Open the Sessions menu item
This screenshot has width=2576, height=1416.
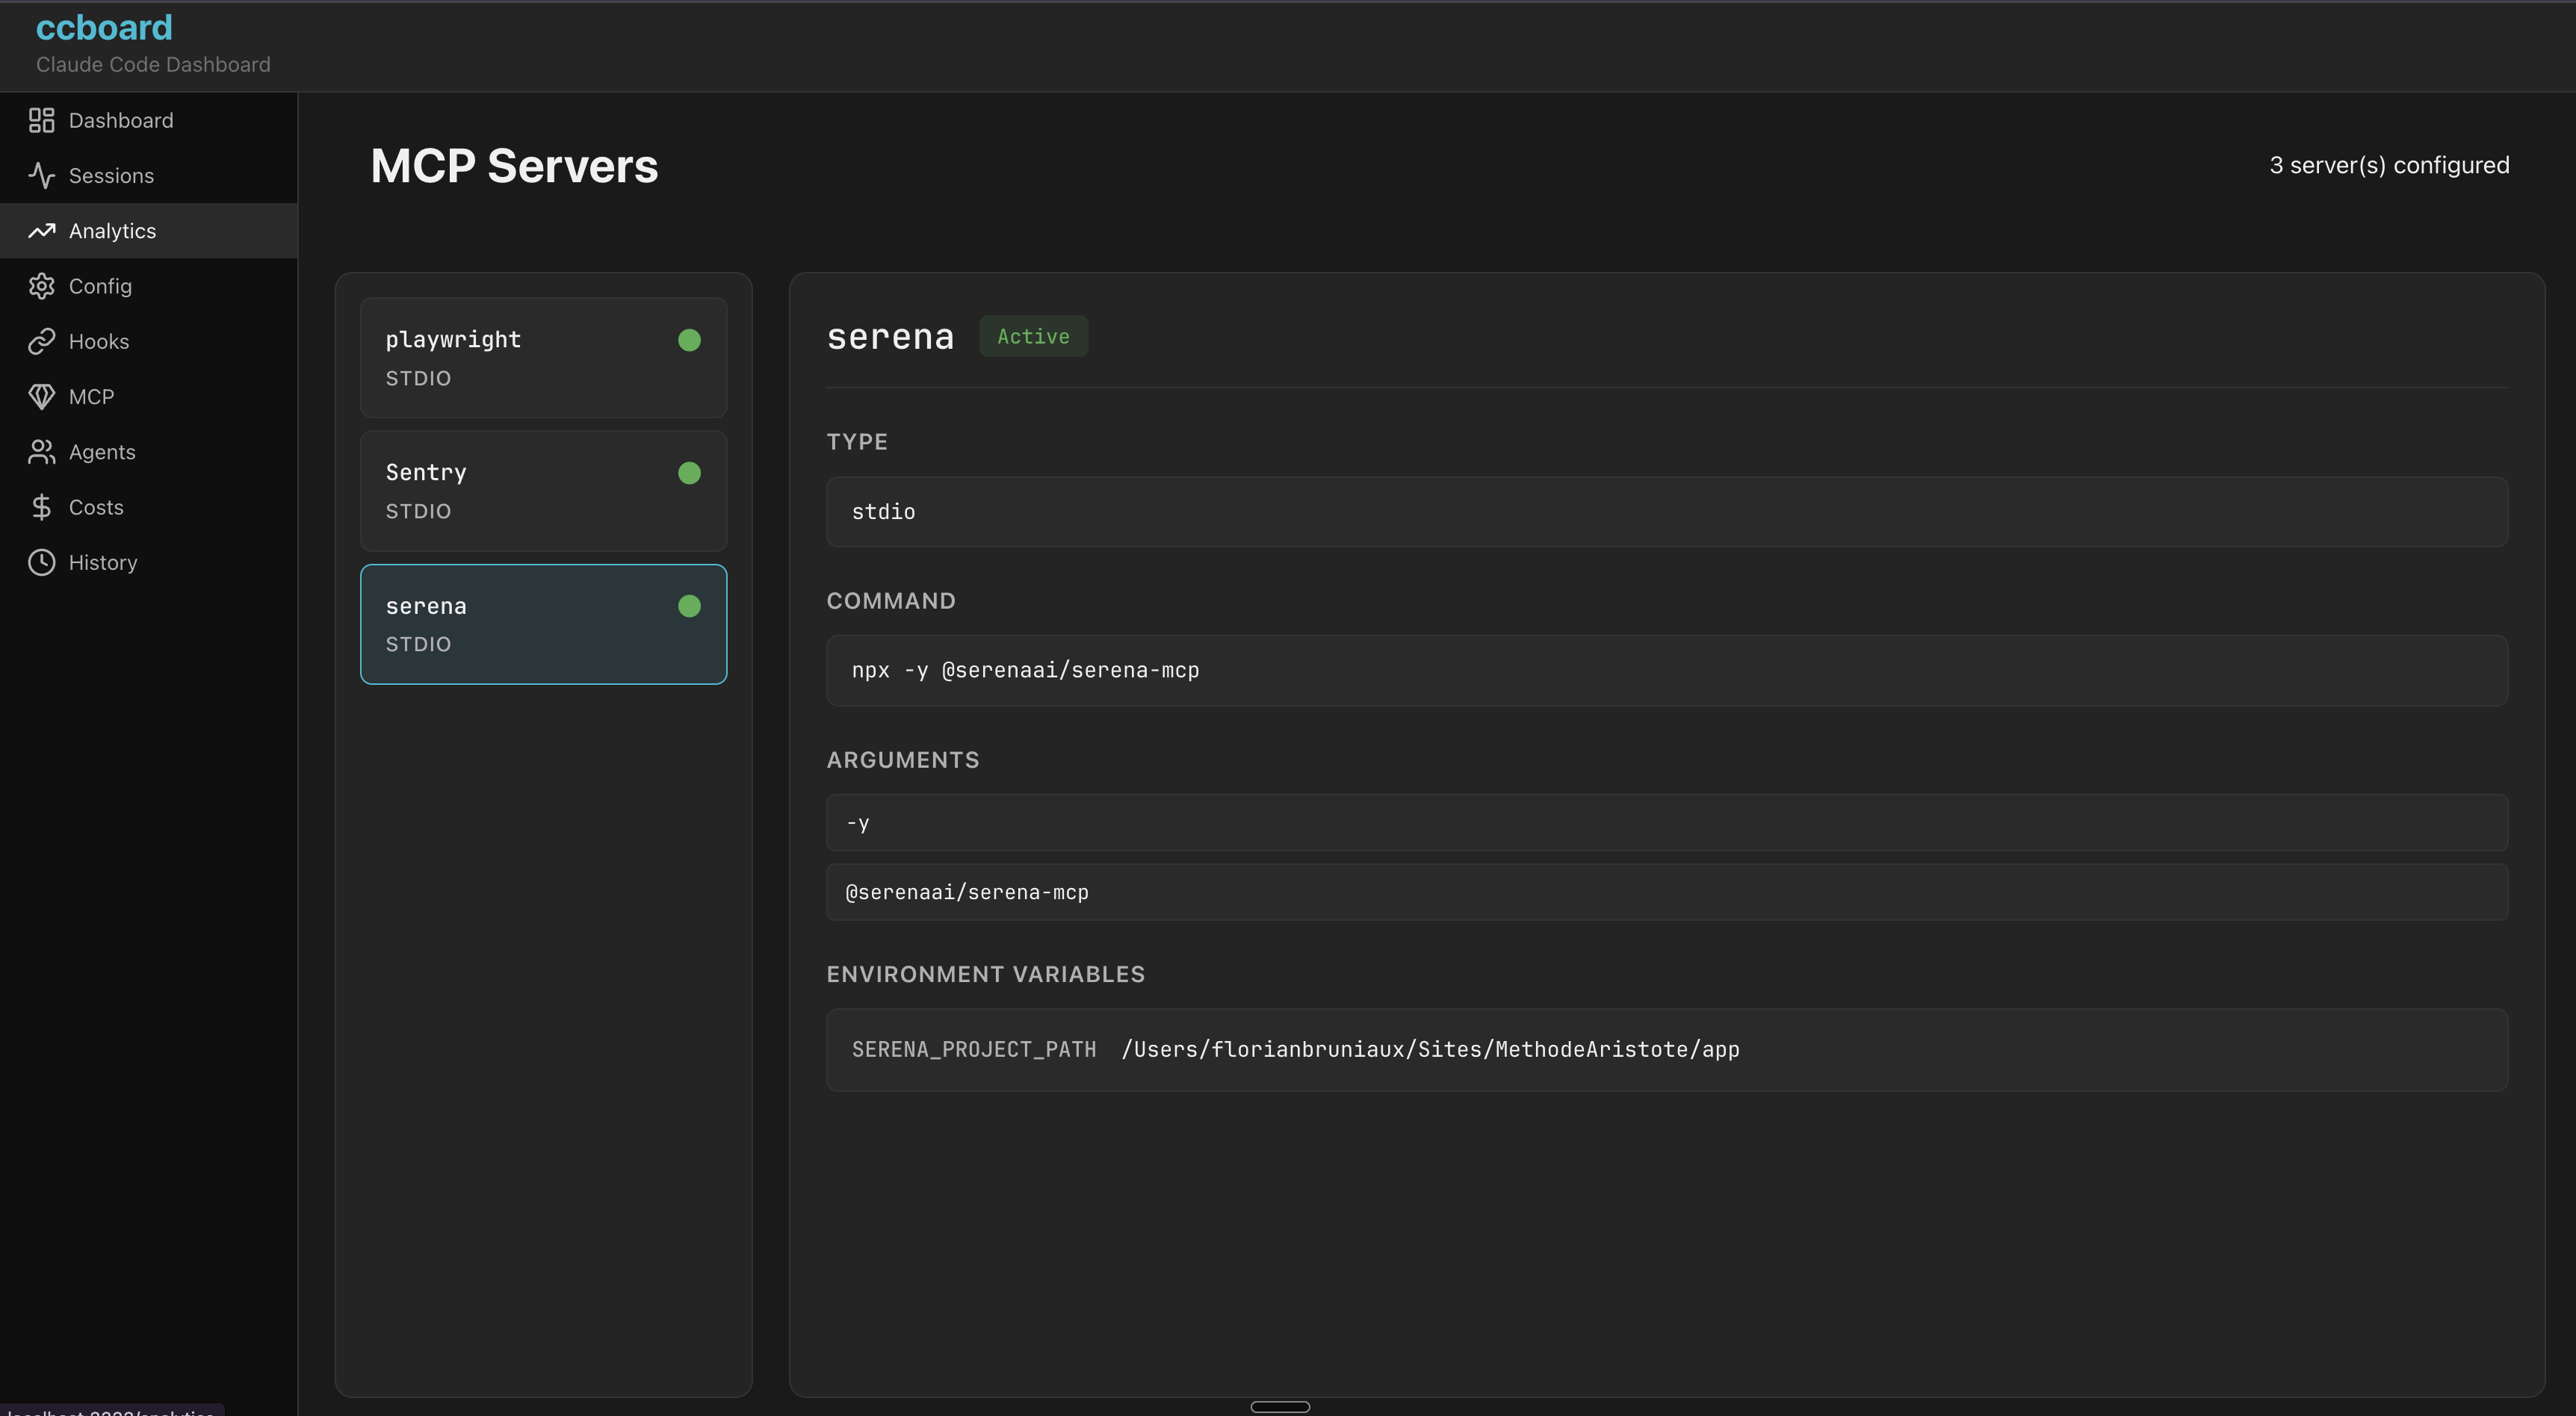click(111, 176)
